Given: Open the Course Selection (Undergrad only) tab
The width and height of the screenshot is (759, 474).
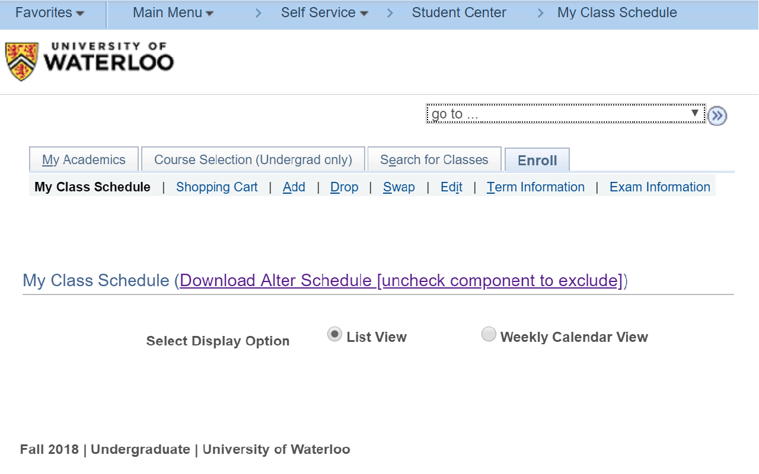Looking at the screenshot, I should 253,159.
